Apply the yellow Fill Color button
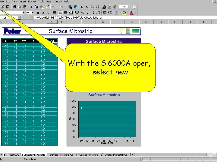The image size is (217, 162). 124,13
